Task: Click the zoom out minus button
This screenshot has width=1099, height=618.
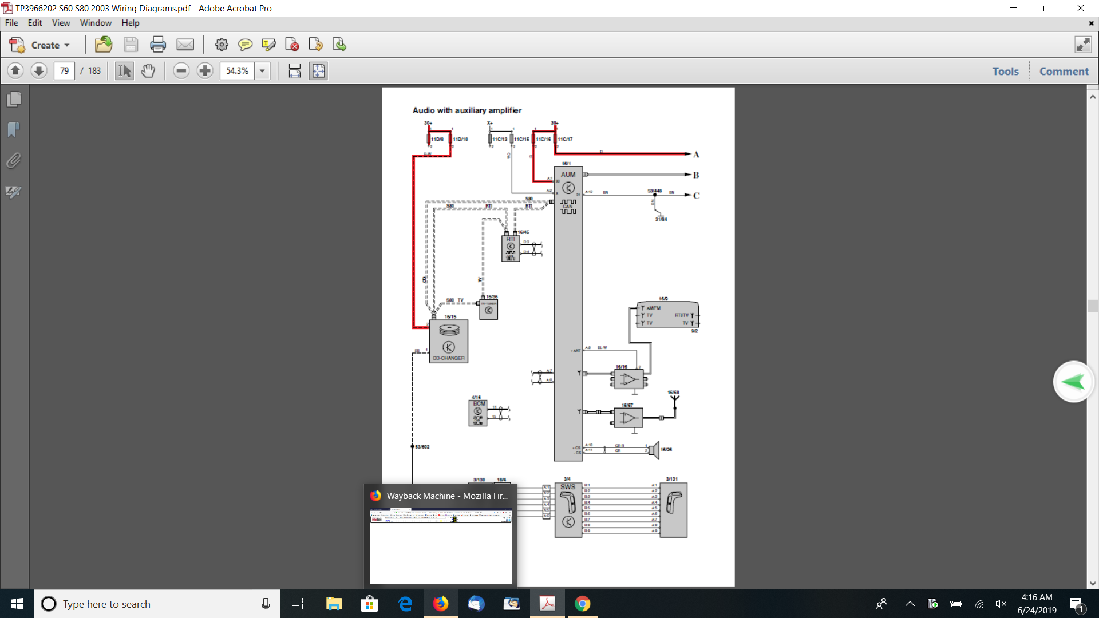Action: [x=181, y=71]
